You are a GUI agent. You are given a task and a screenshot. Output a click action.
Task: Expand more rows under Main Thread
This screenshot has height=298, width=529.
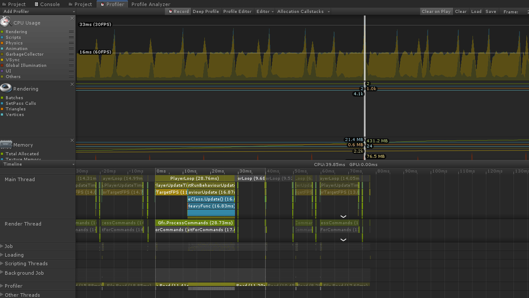pyautogui.click(x=343, y=216)
